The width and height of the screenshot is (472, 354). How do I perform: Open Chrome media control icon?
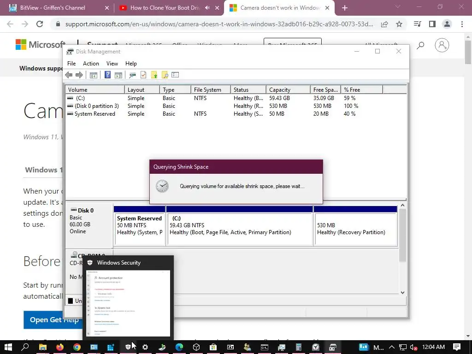click(x=417, y=24)
